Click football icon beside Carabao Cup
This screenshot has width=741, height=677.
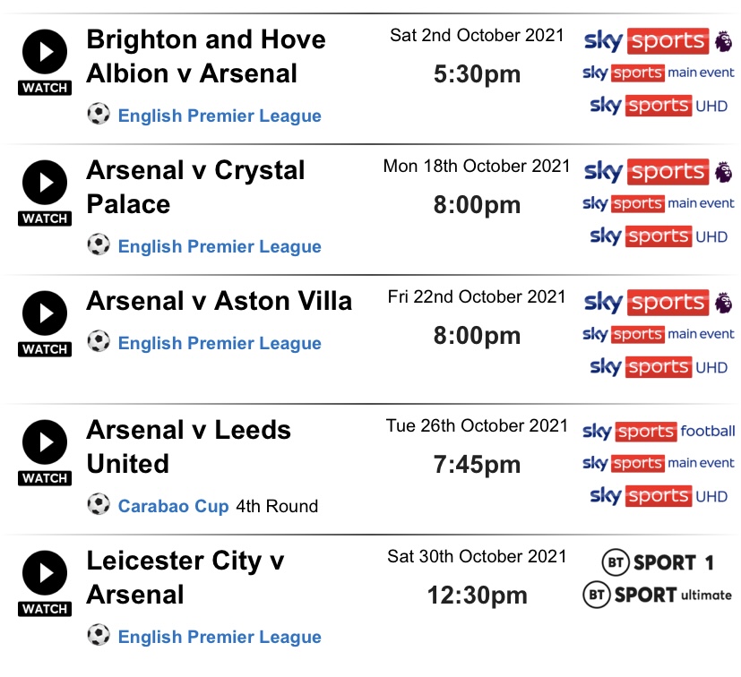click(x=99, y=504)
